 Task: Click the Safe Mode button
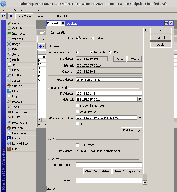(x=24, y=16)
